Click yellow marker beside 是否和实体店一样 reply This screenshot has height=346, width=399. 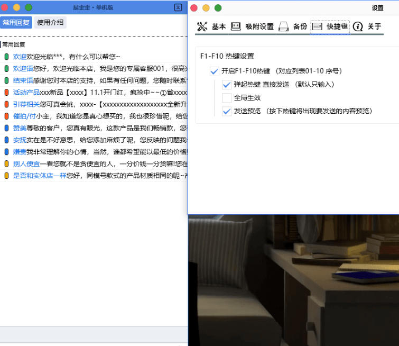pyautogui.click(x=7, y=176)
